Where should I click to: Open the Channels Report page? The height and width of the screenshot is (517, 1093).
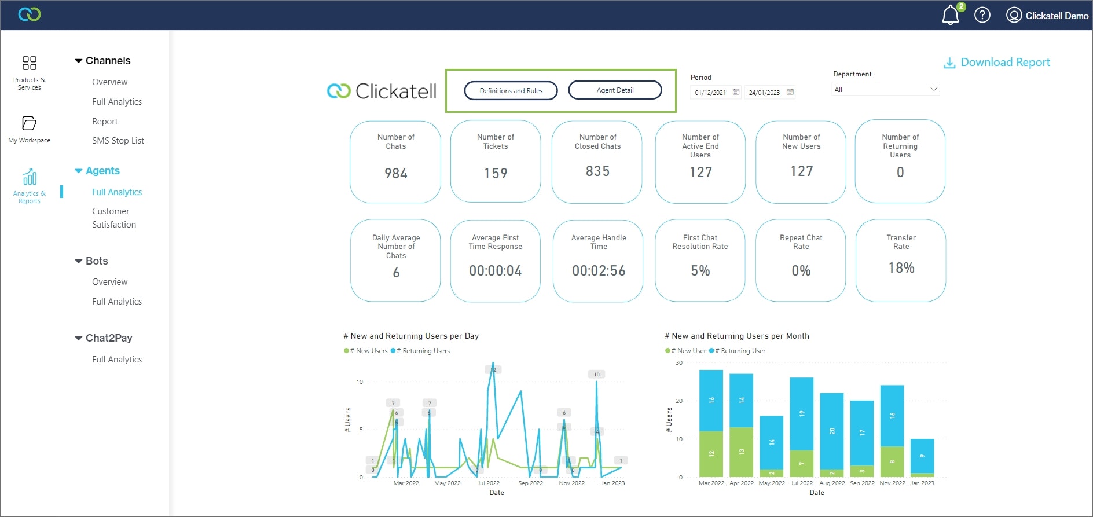pos(105,122)
